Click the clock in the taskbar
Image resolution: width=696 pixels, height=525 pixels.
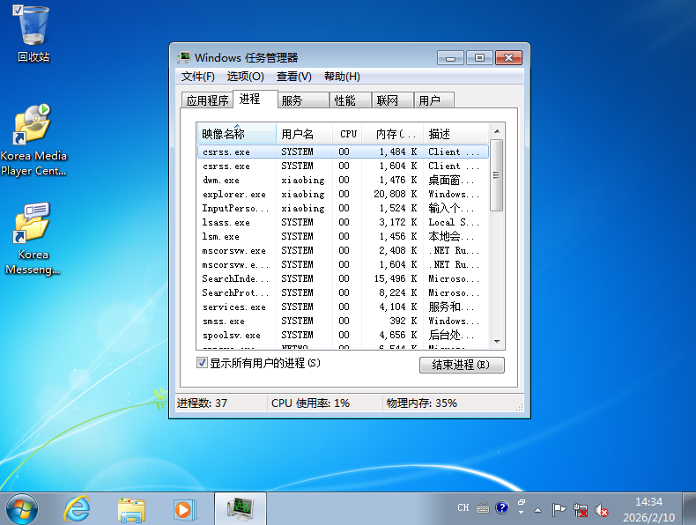(x=648, y=508)
